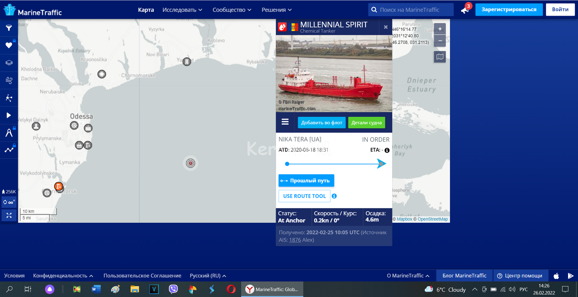Screen dimensions: 578x297
Task: Click the voyage progress arrow marker
Action: coord(381,164)
